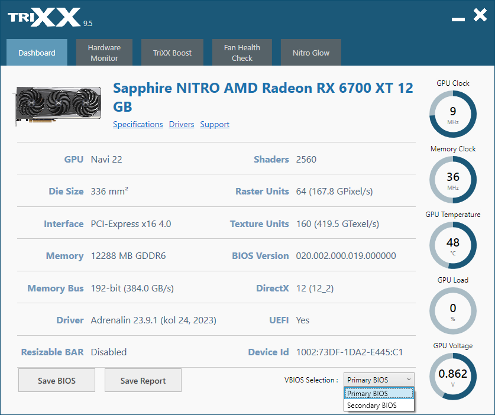Open the Support link
495x415 pixels.
215,124
